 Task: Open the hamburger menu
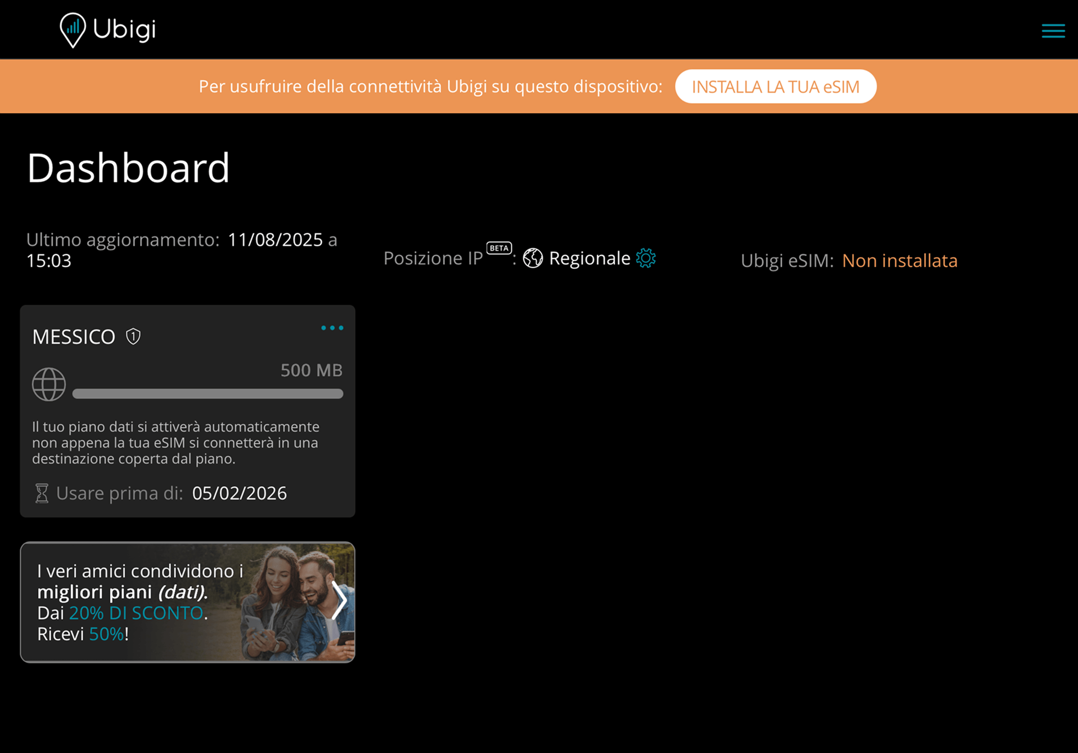[x=1053, y=31]
